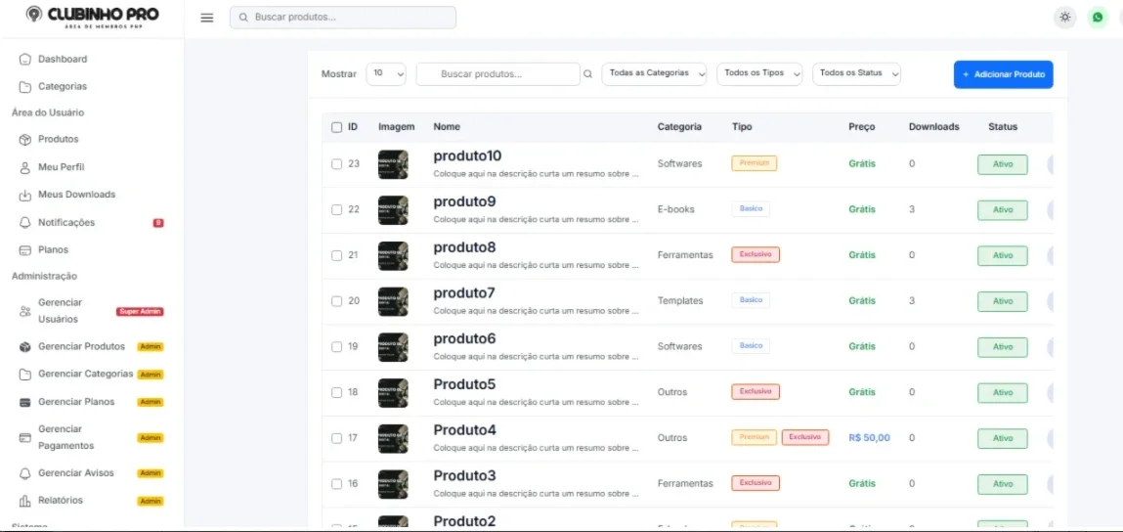Check the box for produto10 row
Viewport: 1123px width, 532px height.
tap(336, 164)
